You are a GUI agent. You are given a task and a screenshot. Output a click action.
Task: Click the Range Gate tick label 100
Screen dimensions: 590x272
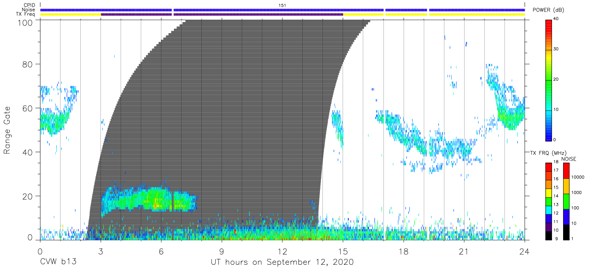(26, 22)
